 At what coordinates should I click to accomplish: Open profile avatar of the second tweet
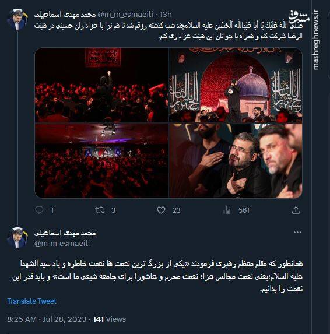click(17, 238)
